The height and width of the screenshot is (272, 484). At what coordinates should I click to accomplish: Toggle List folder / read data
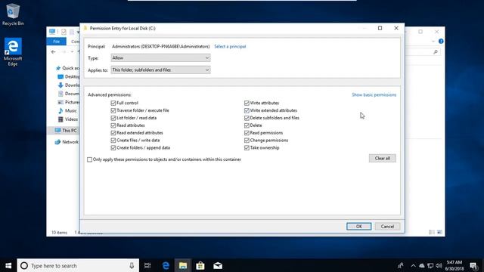[113, 118]
